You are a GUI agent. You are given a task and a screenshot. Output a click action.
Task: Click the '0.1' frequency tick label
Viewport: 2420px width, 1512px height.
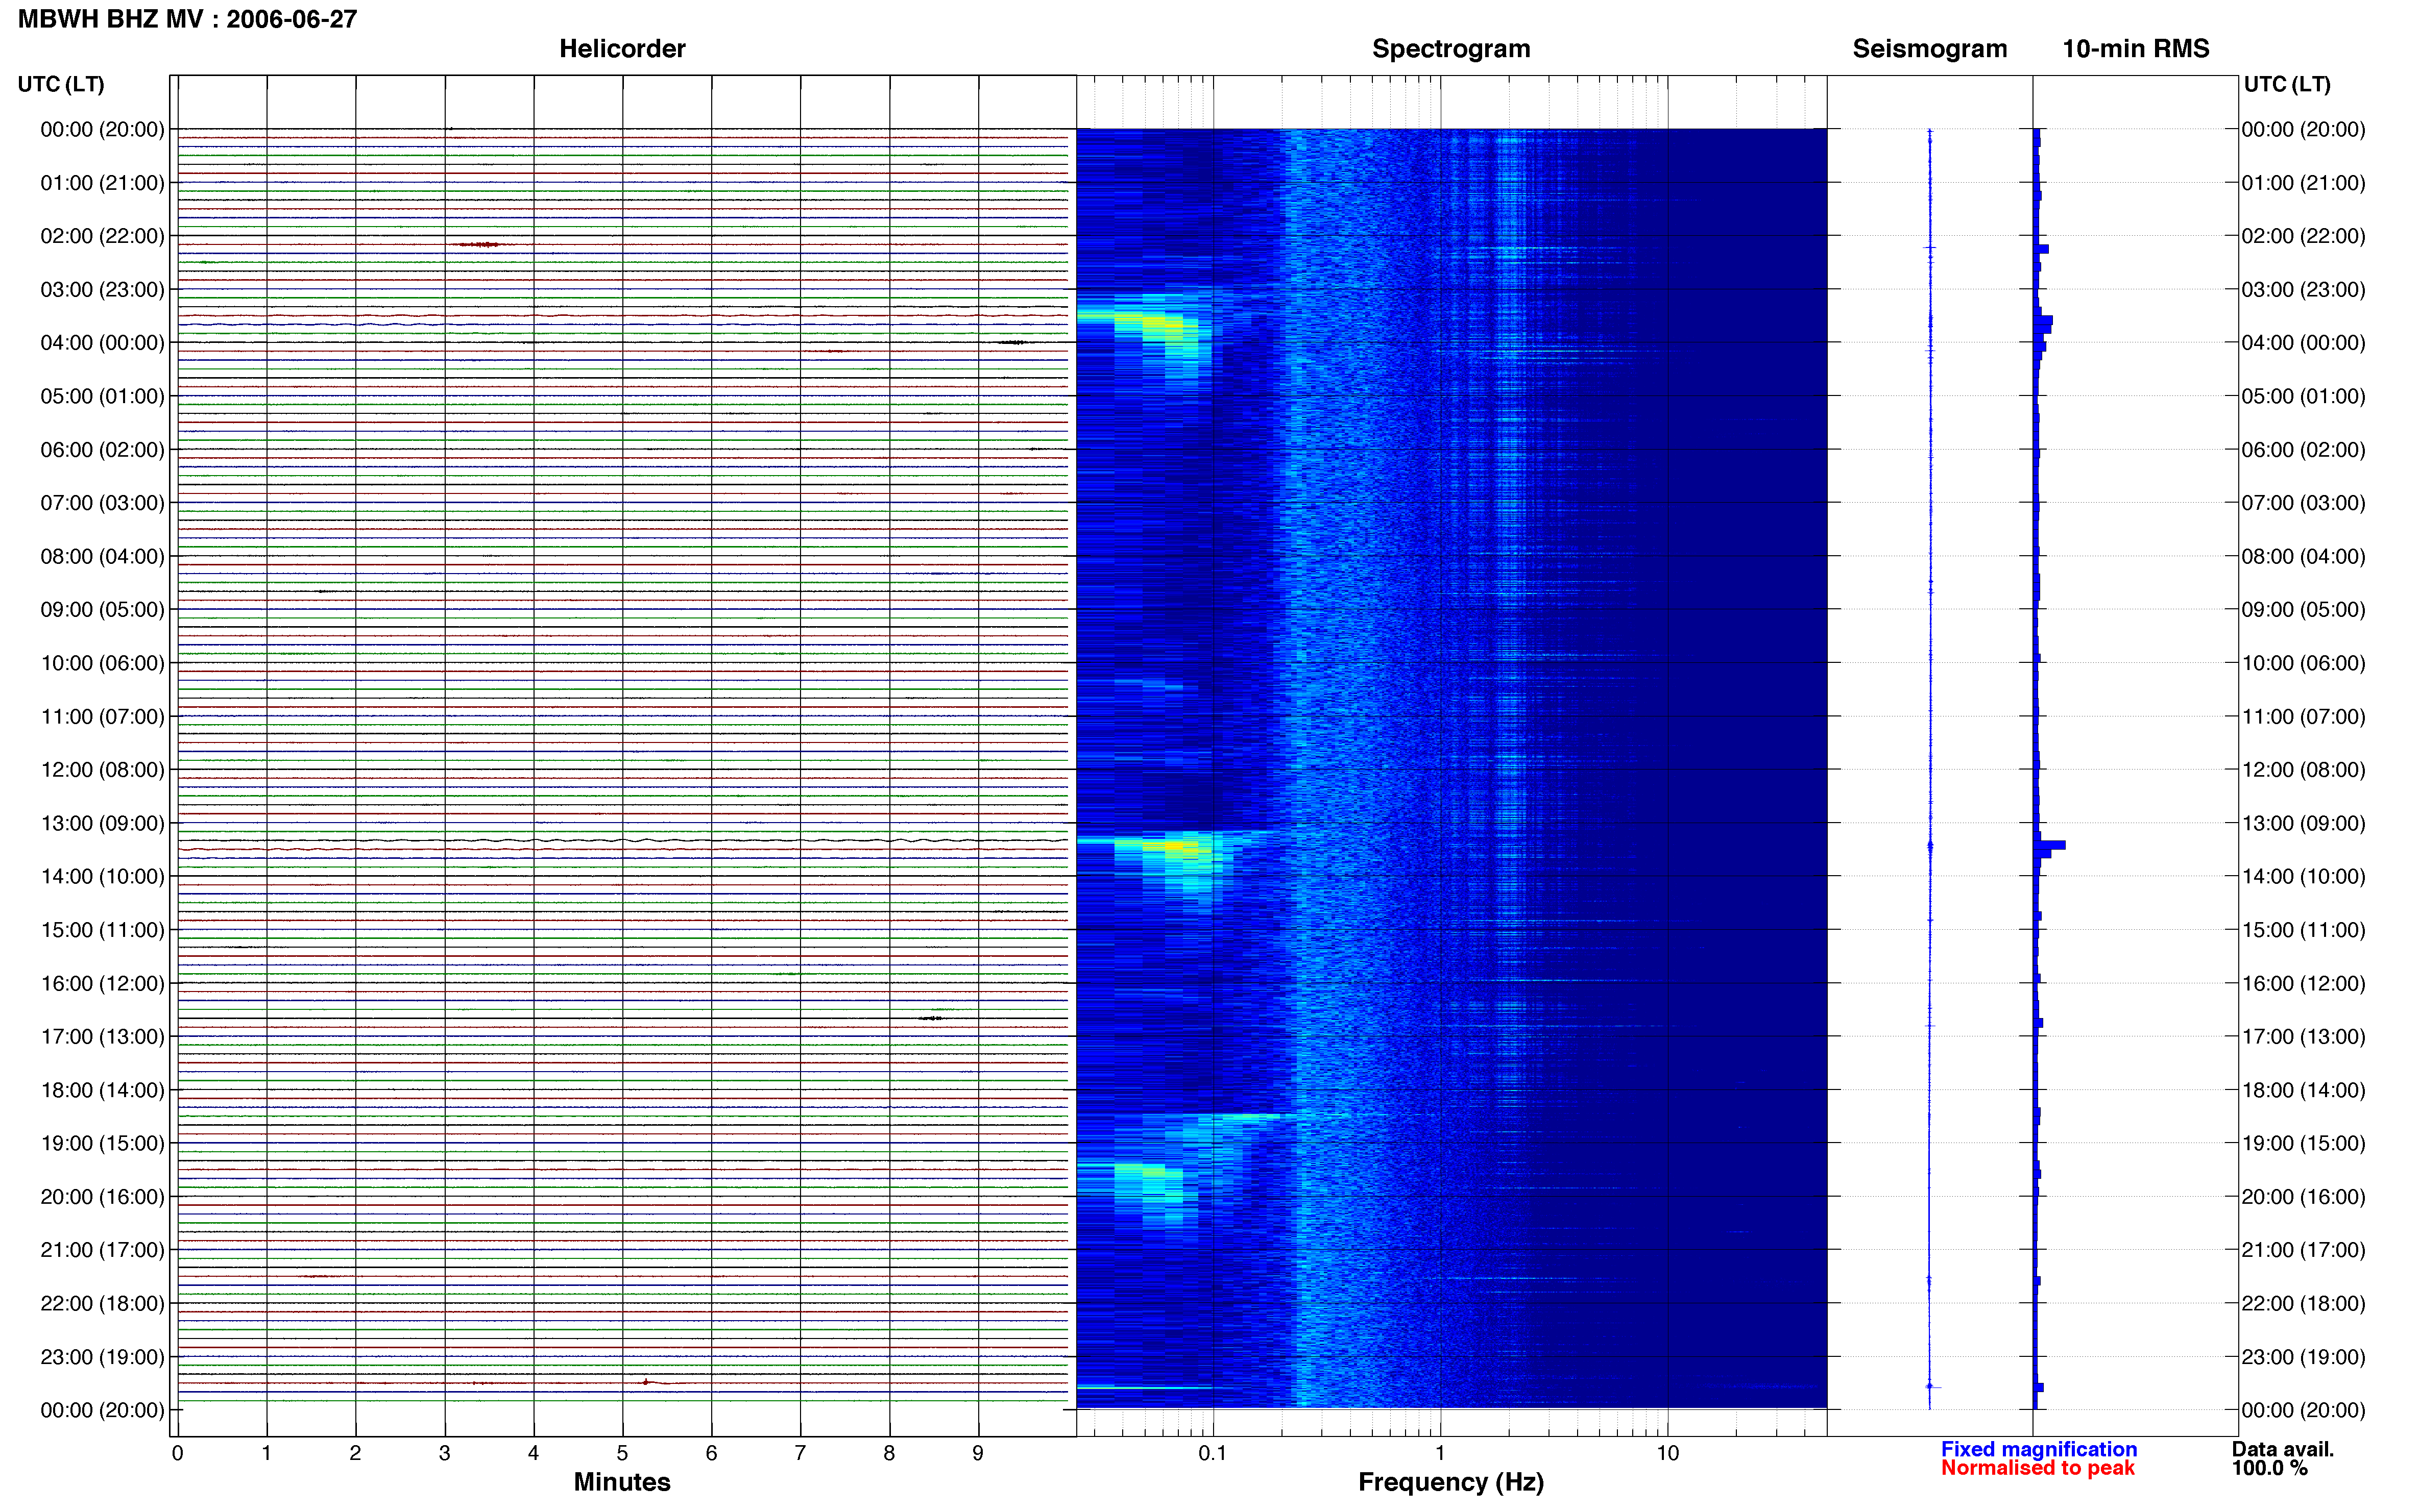pos(1213,1453)
